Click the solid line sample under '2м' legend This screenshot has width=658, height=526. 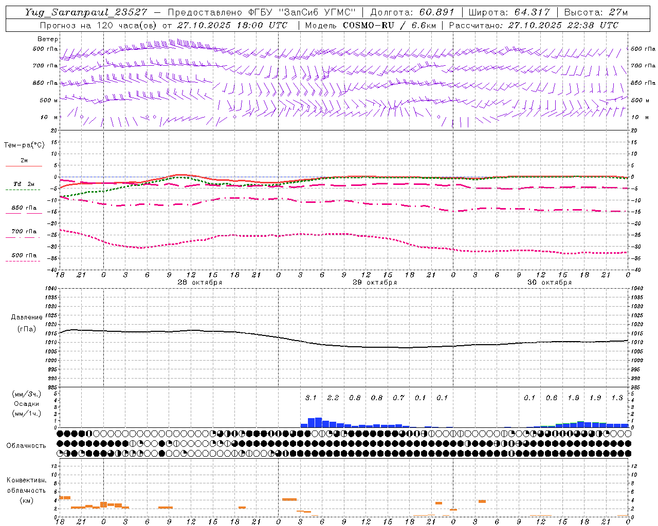tap(24, 166)
